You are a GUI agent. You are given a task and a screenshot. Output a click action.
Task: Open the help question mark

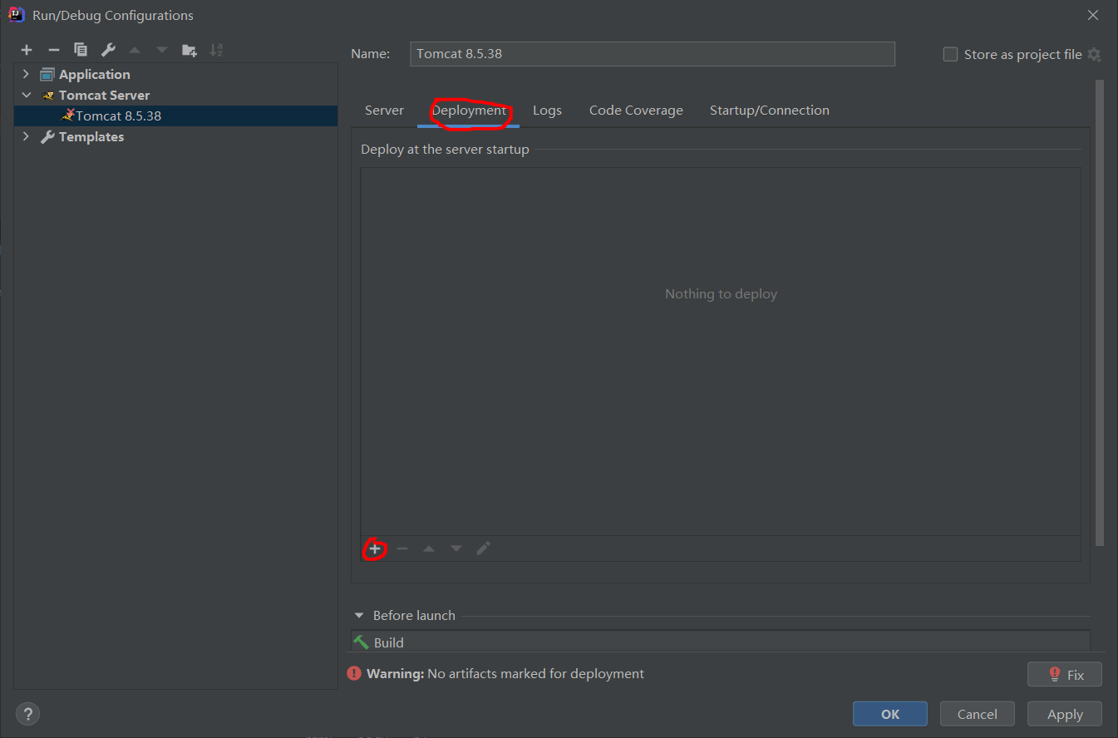(27, 713)
